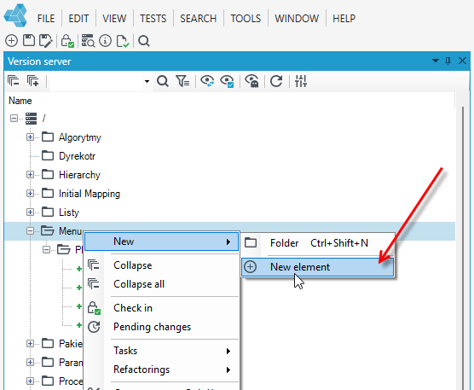Screen dimensions: 474x390
Task: Click the tree vertical scrollbar
Action: point(463,248)
